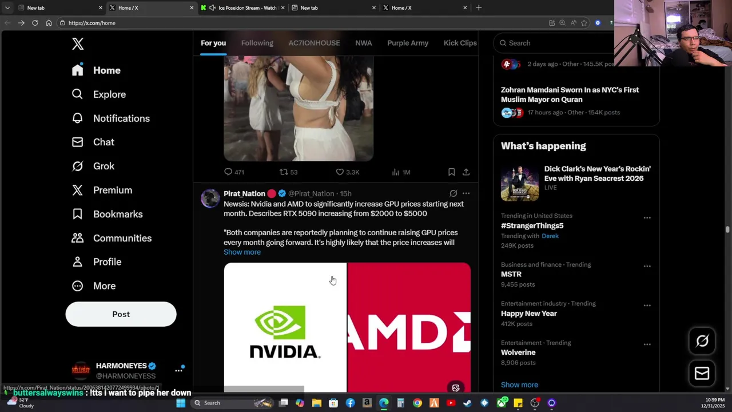This screenshot has width=732, height=412.
Task: Click the Post button
Action: [x=121, y=314]
